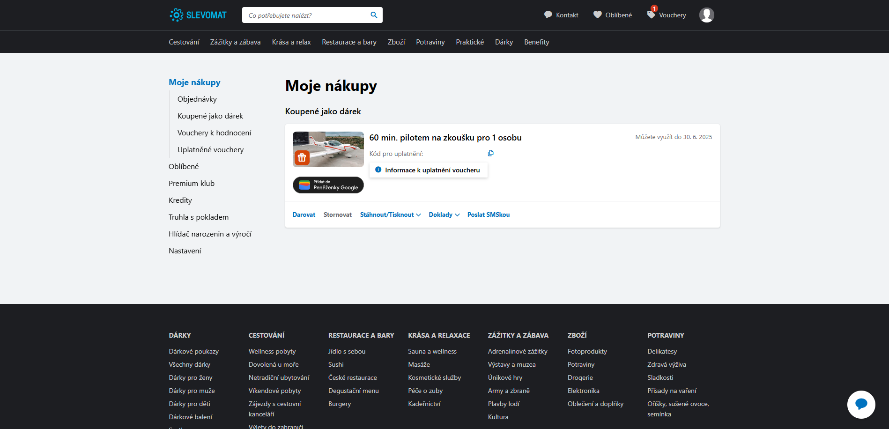Click the Darovat link

click(x=304, y=214)
